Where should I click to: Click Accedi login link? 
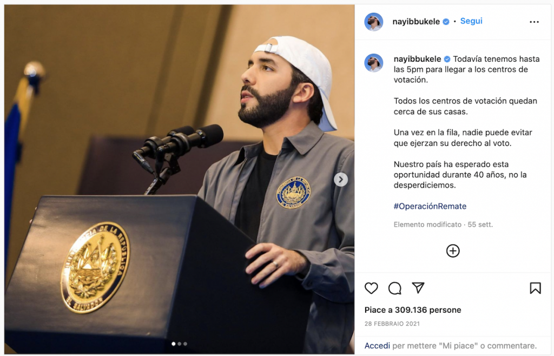pos(377,345)
